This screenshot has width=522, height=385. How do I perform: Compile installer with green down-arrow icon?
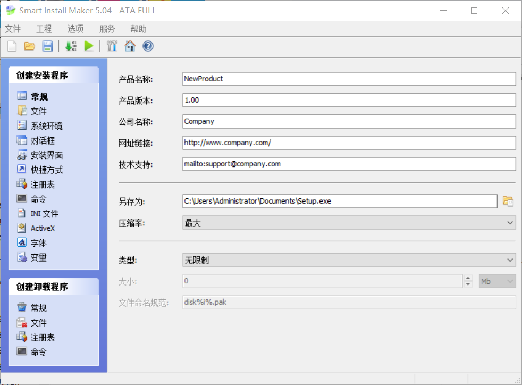pyautogui.click(x=71, y=46)
